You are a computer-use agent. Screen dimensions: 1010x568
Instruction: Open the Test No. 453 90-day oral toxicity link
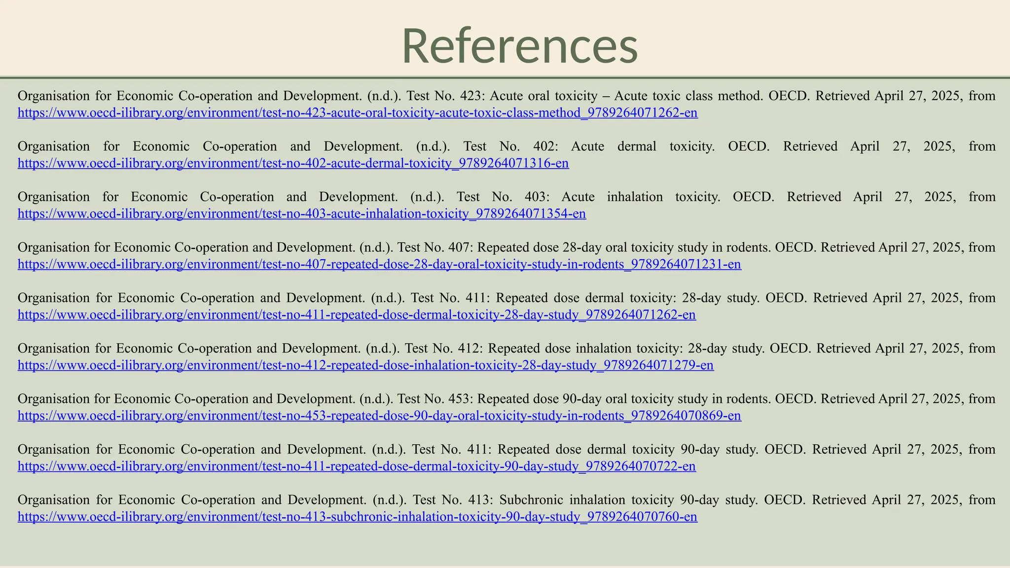pos(379,416)
